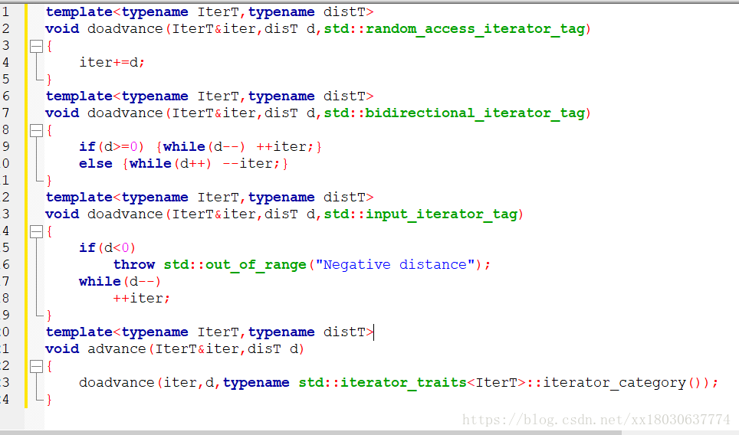Click the std::bidirectional_iterator_tag parameter
Image resolution: width=739 pixels, height=435 pixels.
[x=455, y=113]
